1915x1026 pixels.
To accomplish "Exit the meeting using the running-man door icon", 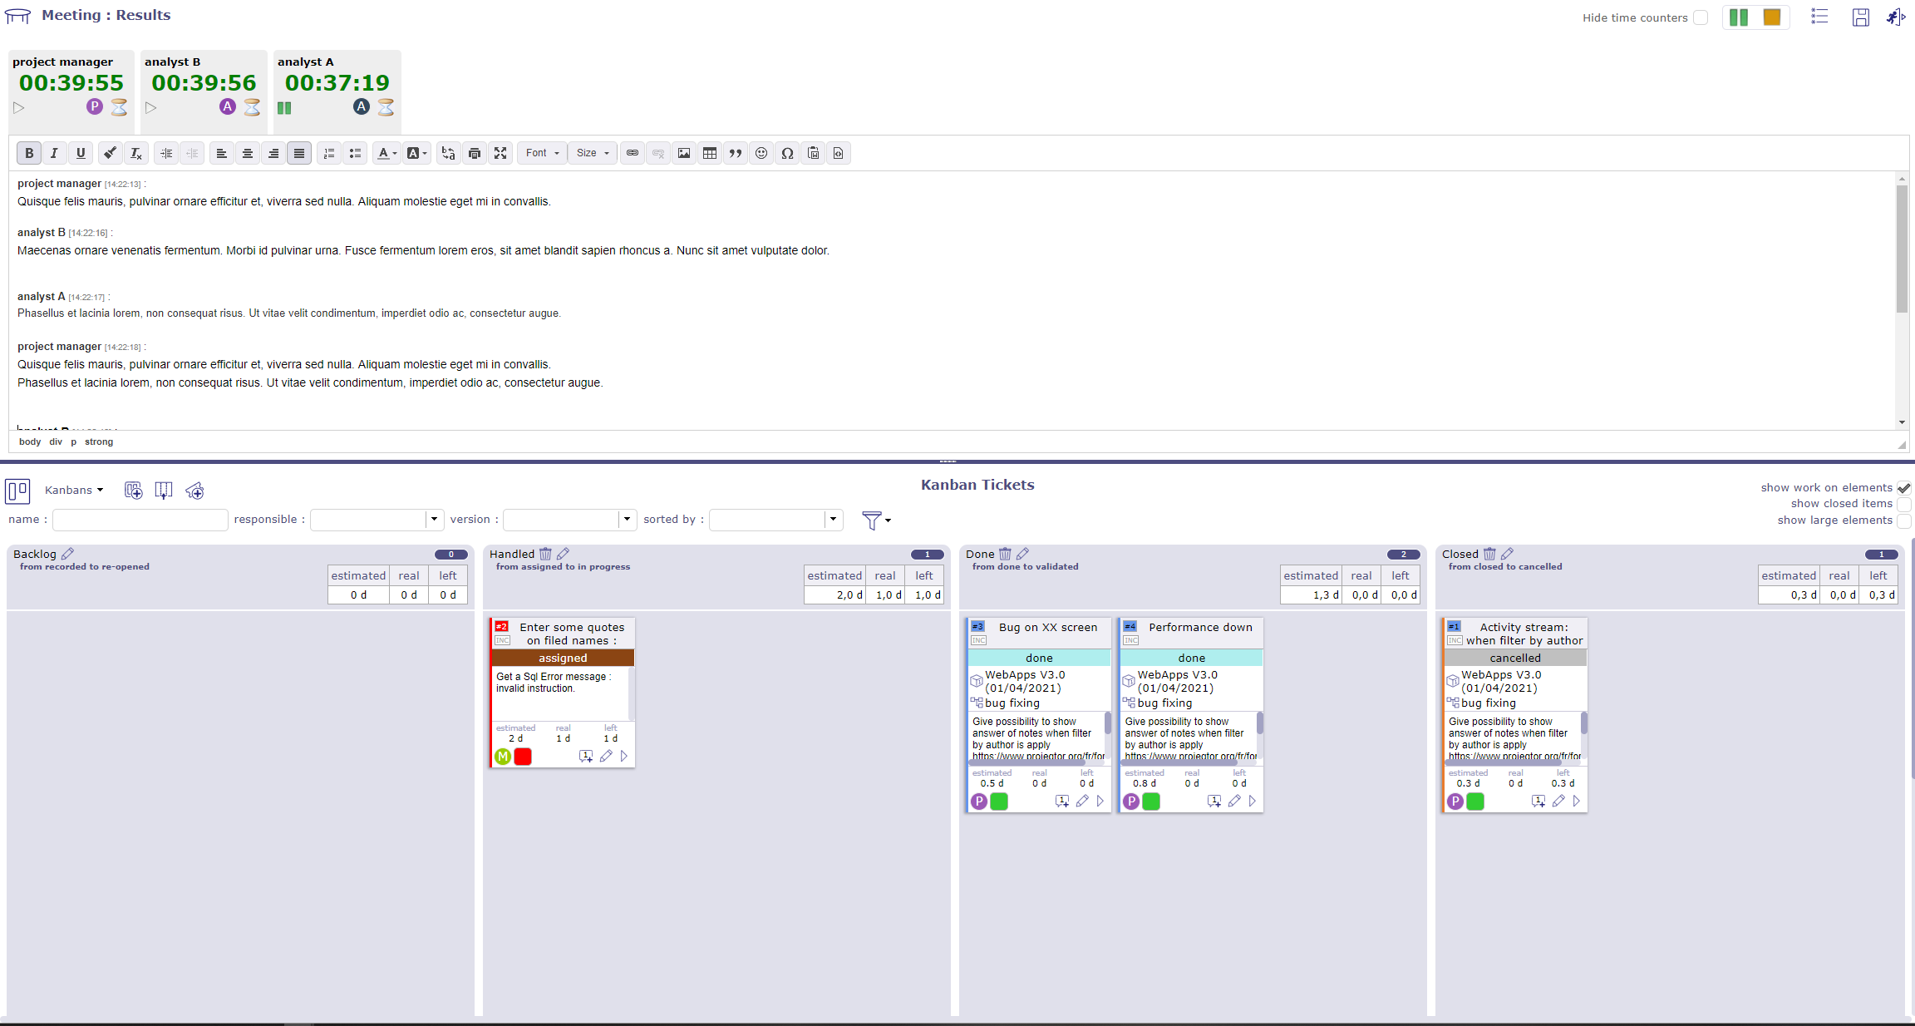I will tap(1895, 17).
